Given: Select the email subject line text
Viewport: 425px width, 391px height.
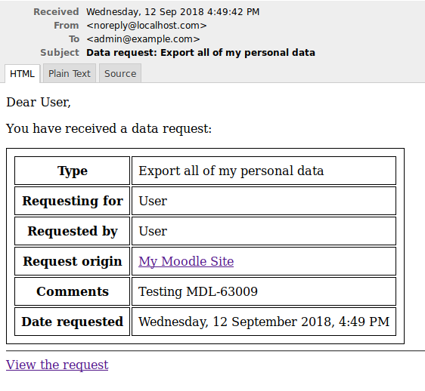Looking at the screenshot, I should pyautogui.click(x=200, y=53).
